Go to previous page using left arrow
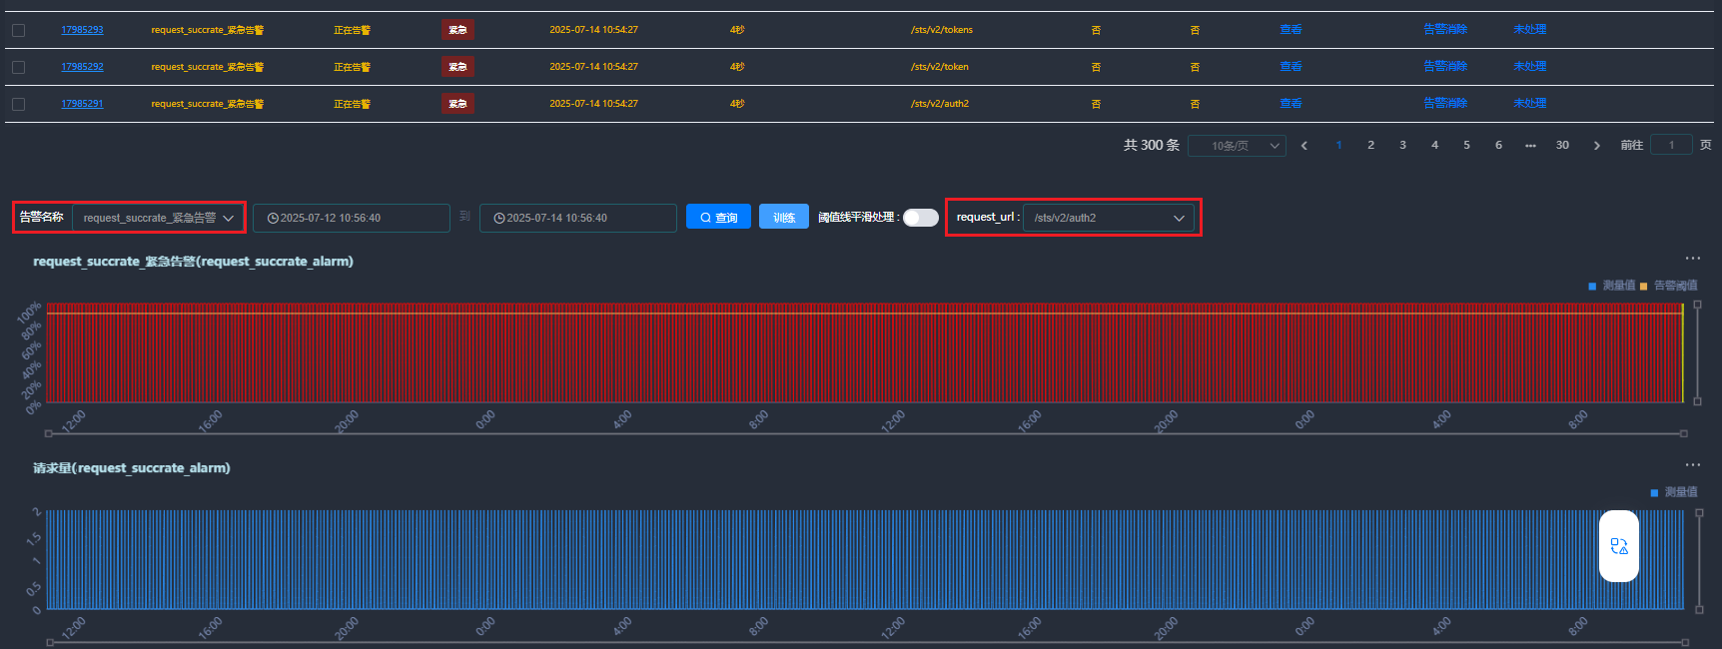The height and width of the screenshot is (649, 1722). click(1304, 146)
